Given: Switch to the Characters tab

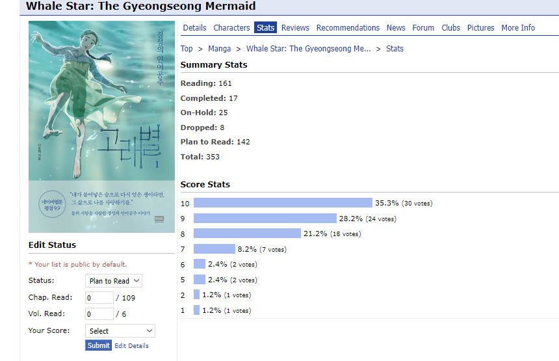Looking at the screenshot, I should (x=231, y=27).
